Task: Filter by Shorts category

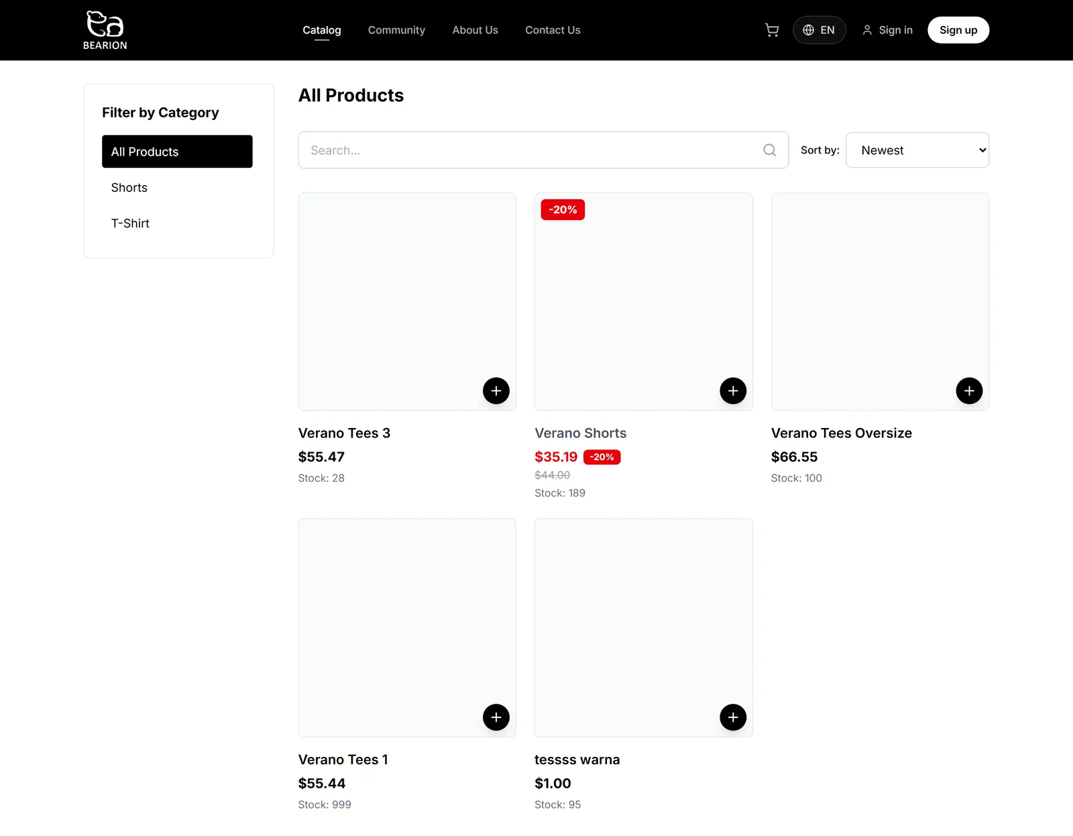Action: click(x=177, y=188)
